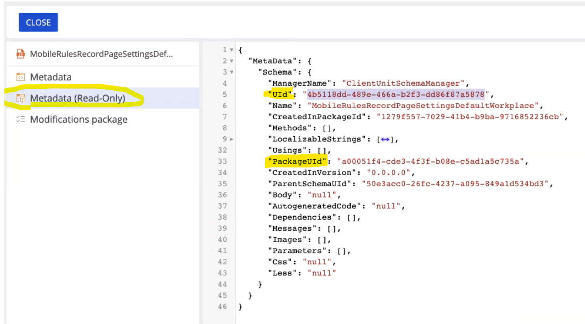The height and width of the screenshot is (324, 585).
Task: Collapse the Schema fold arrow on line 3
Action: coord(232,72)
